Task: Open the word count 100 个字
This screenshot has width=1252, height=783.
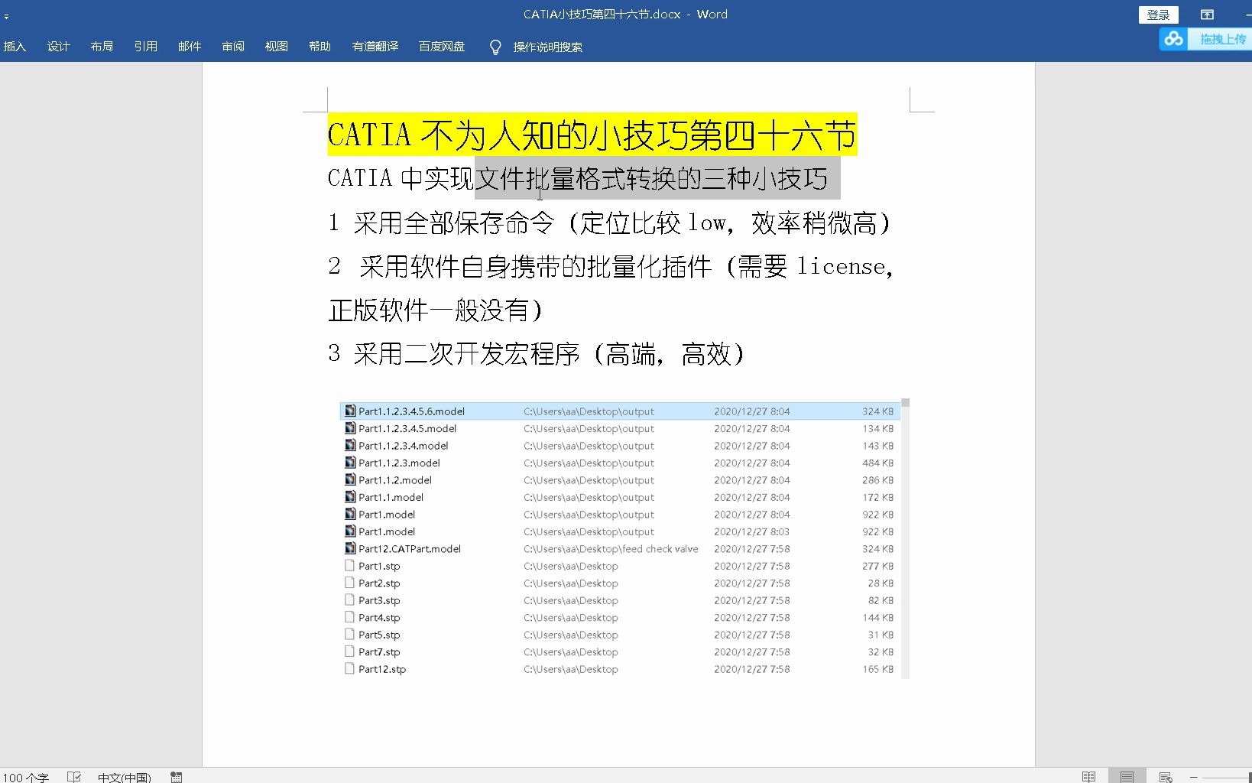Action: tap(25, 777)
